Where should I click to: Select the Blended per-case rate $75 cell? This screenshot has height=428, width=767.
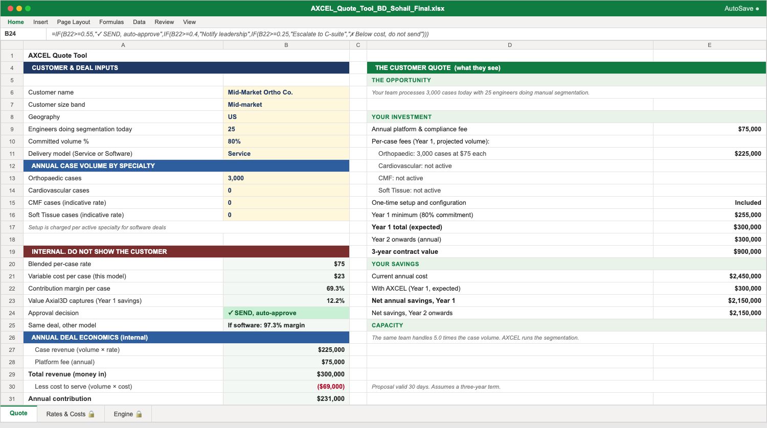[286, 264]
